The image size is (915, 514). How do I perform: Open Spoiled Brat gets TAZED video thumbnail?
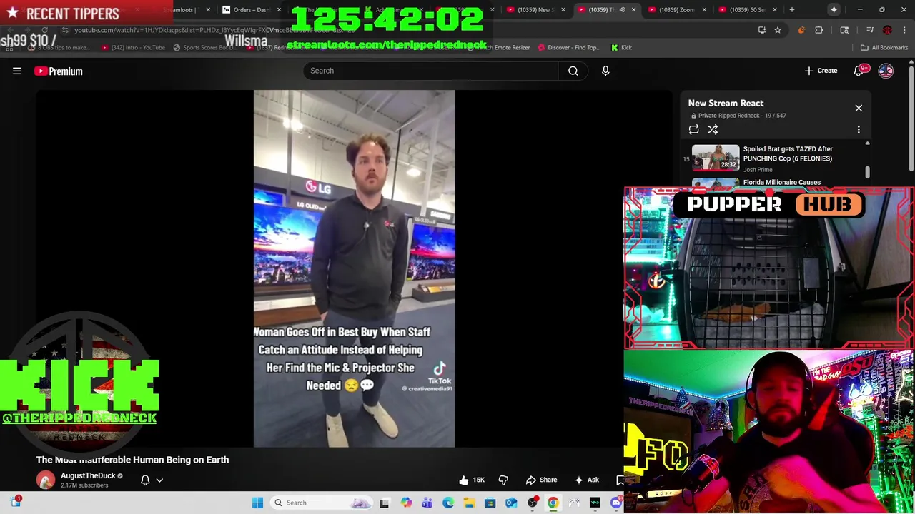click(x=716, y=158)
